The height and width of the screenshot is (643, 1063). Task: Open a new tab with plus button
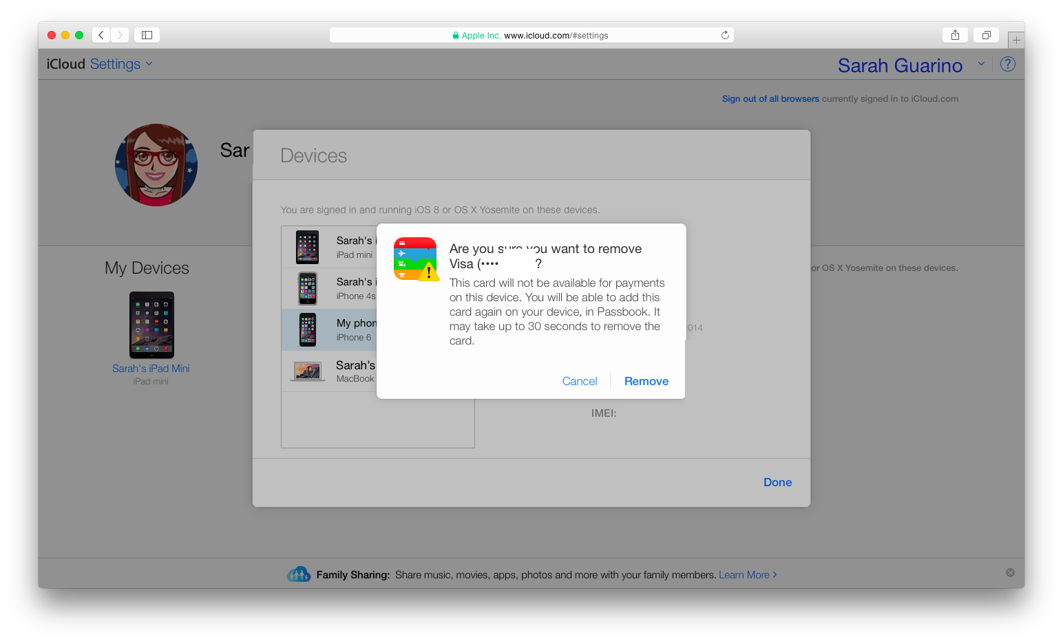[x=1016, y=40]
